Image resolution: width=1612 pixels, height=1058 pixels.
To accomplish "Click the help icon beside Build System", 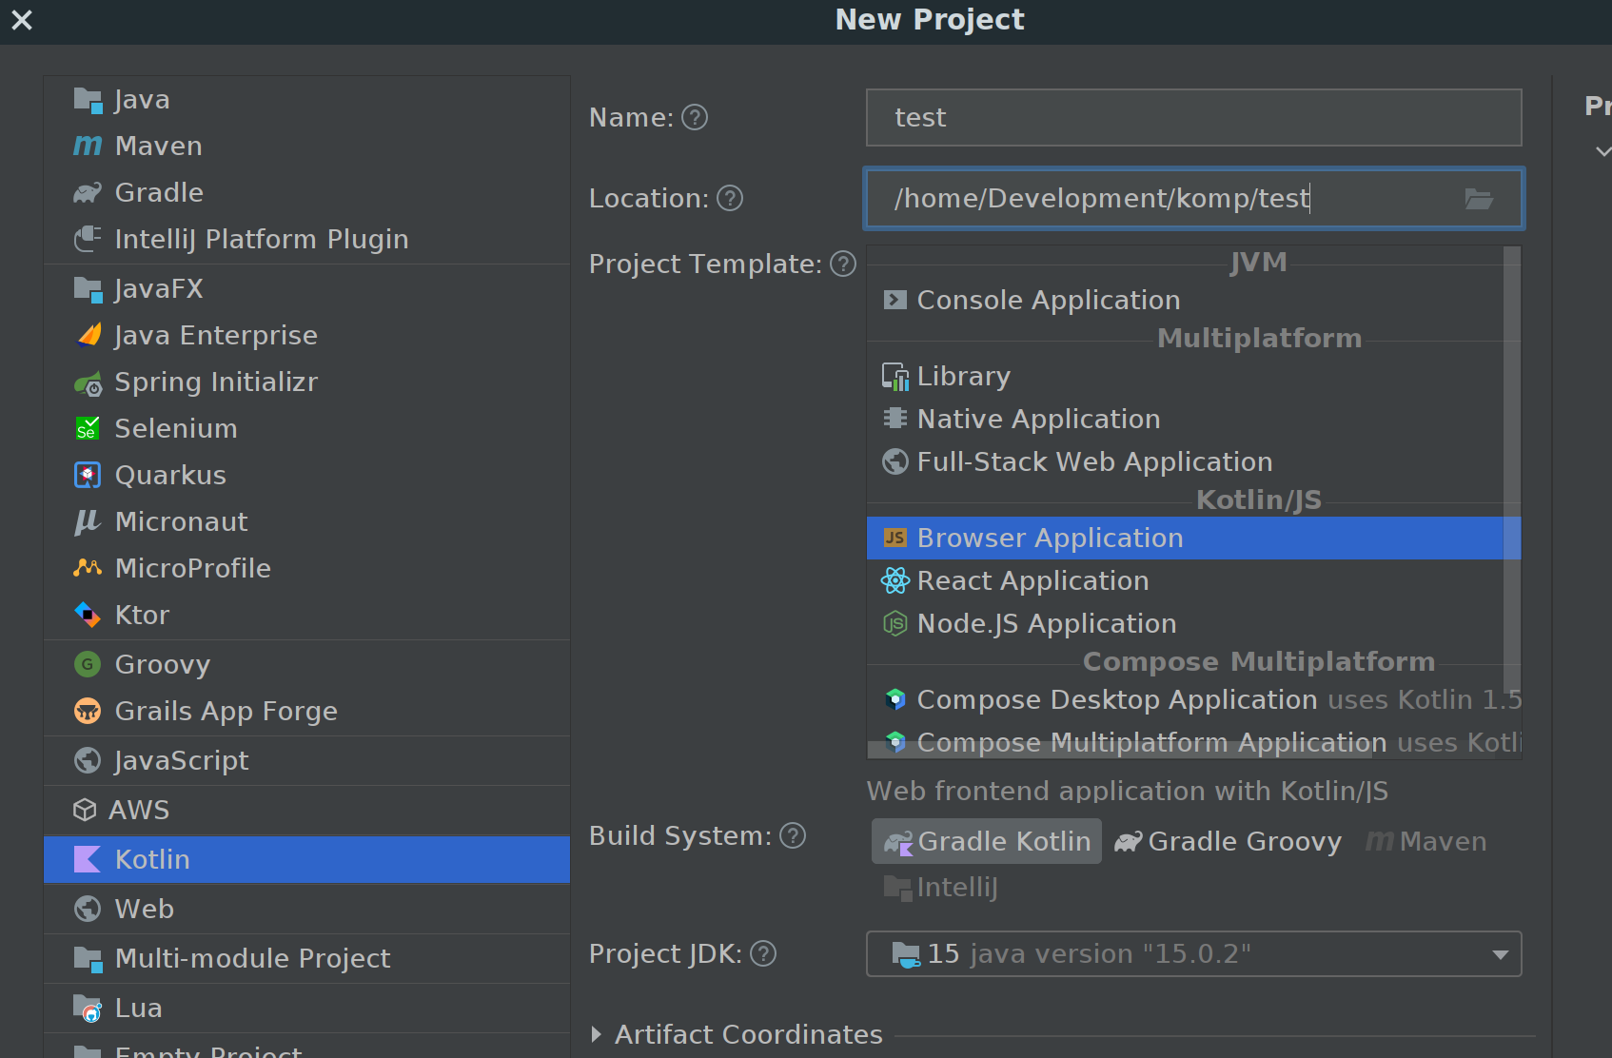I will coord(793,835).
